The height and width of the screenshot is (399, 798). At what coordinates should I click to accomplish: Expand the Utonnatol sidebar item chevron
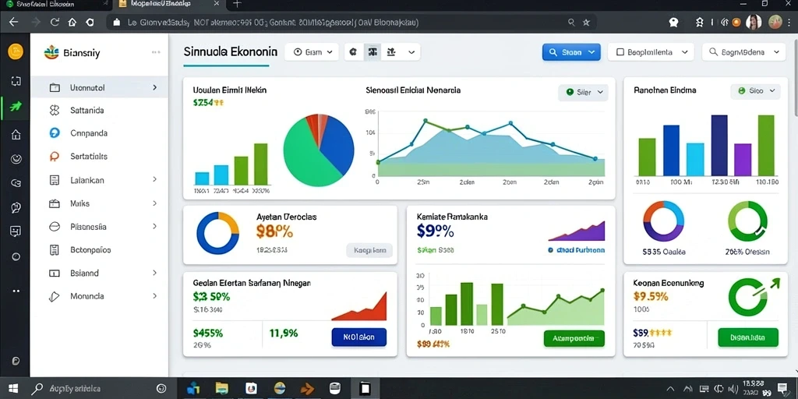[155, 87]
